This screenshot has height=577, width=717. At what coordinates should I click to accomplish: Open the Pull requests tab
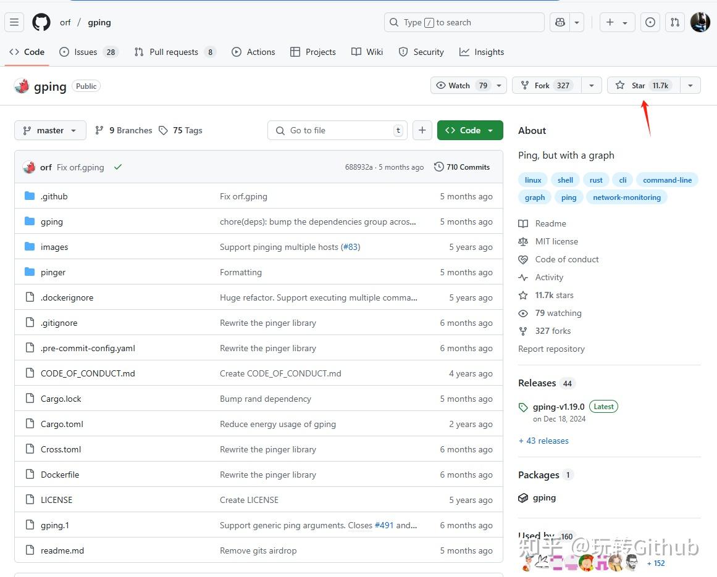pyautogui.click(x=175, y=52)
